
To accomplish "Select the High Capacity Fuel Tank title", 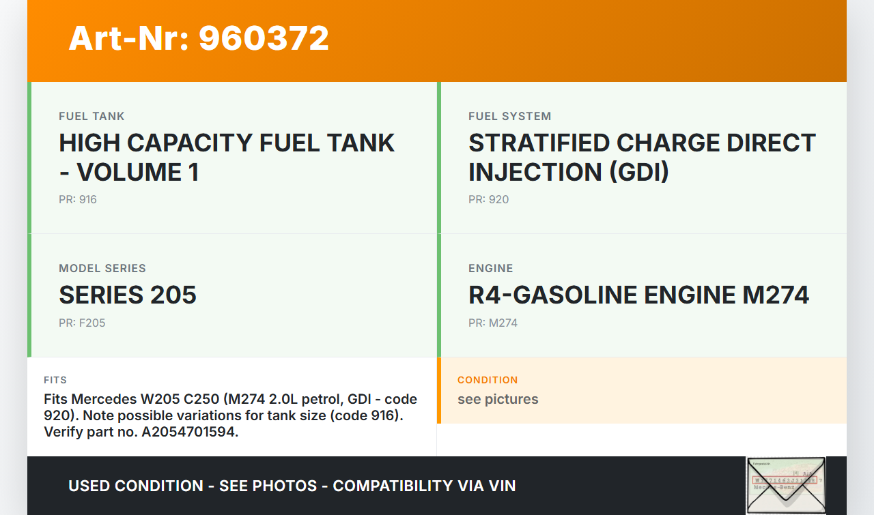I will pos(227,157).
